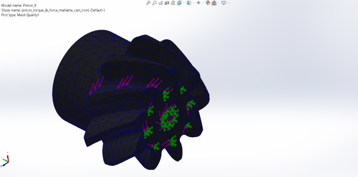Expand the View Settings dropdown arrow
The width and height of the screenshot is (358, 177).
228,3
